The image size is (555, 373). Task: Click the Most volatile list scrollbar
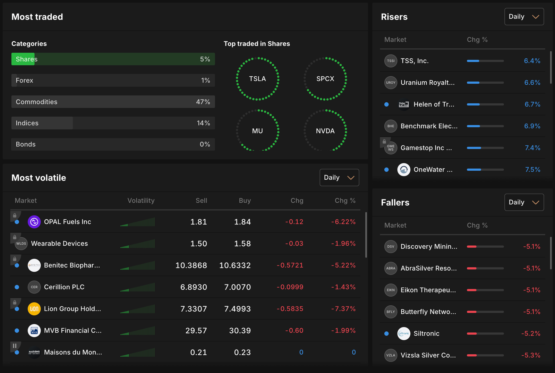coord(366,235)
